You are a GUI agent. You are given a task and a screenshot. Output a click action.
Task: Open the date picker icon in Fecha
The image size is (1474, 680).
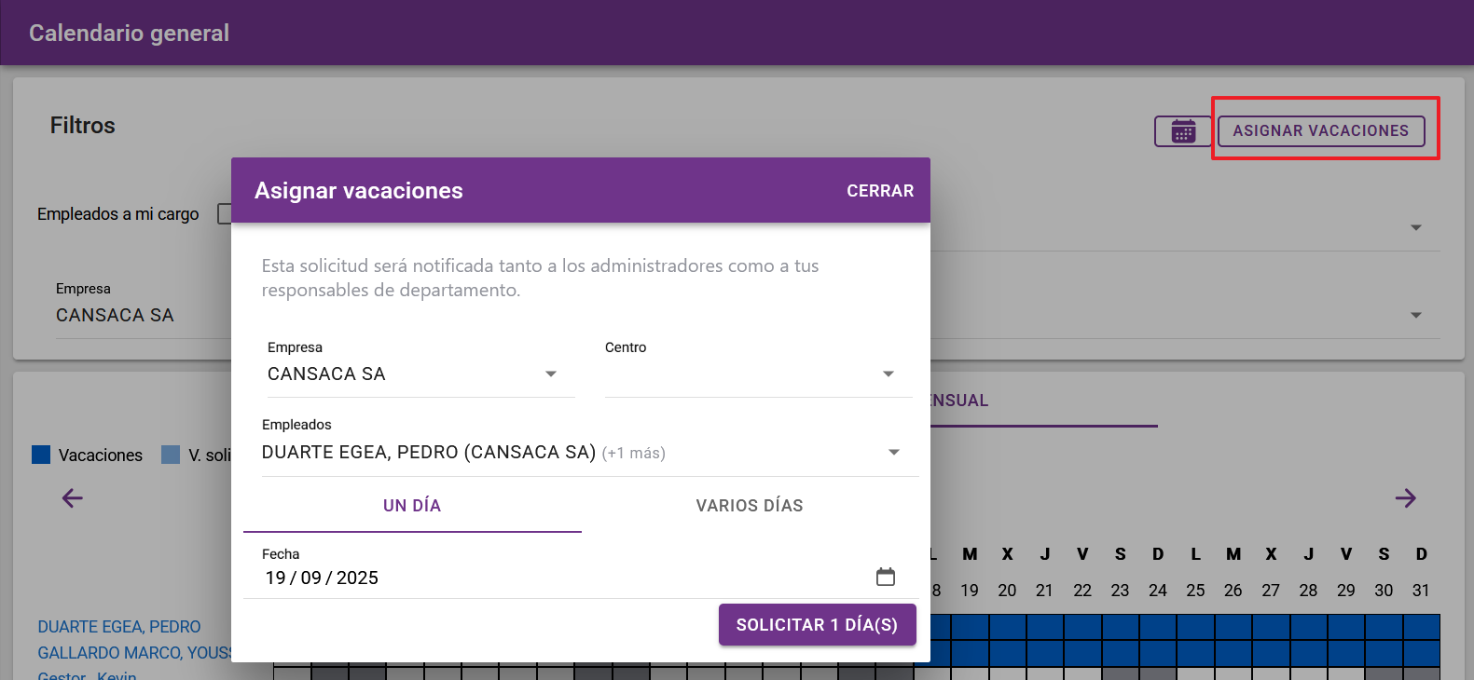click(x=885, y=578)
